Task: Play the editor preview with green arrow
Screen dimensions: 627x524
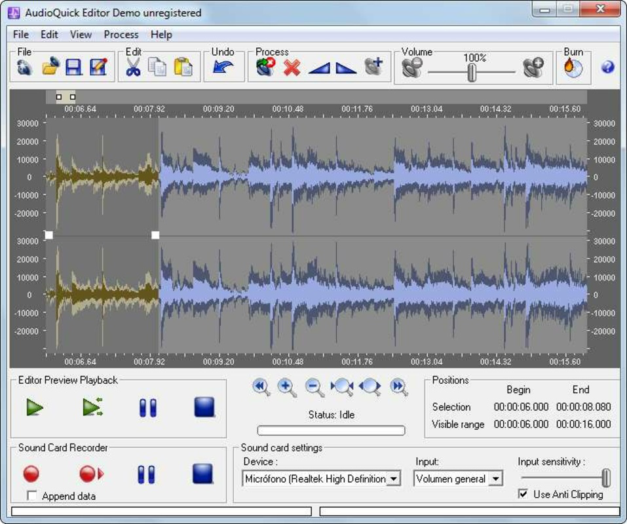Action: click(x=35, y=407)
